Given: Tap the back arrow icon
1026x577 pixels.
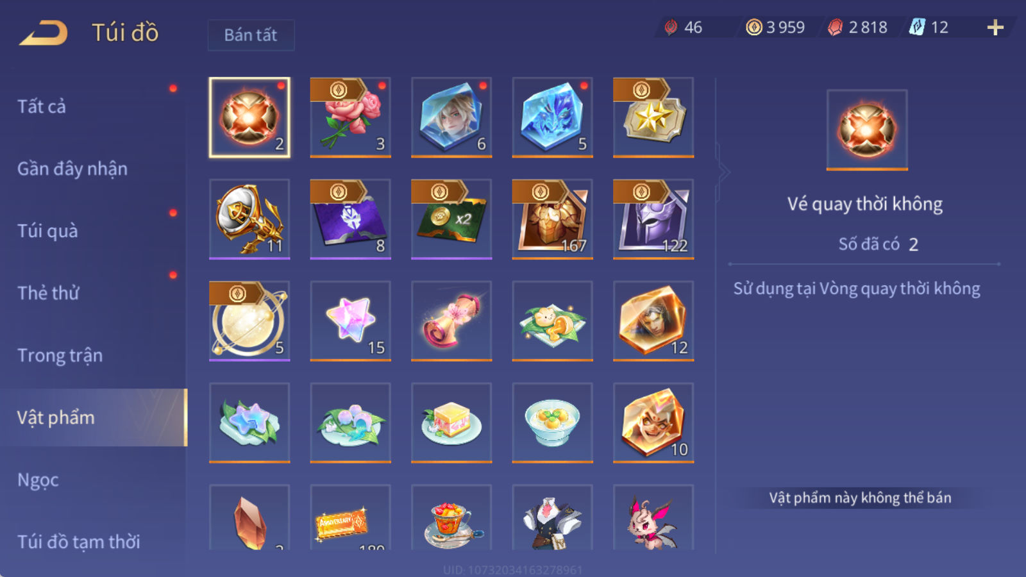Looking at the screenshot, I should [44, 33].
